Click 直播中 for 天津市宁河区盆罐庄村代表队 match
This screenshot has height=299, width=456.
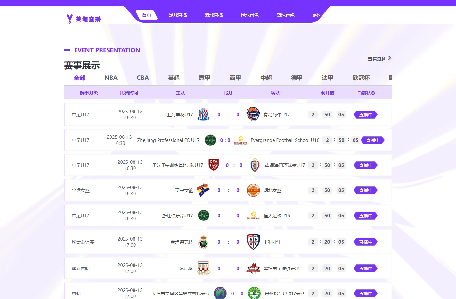[x=366, y=294]
